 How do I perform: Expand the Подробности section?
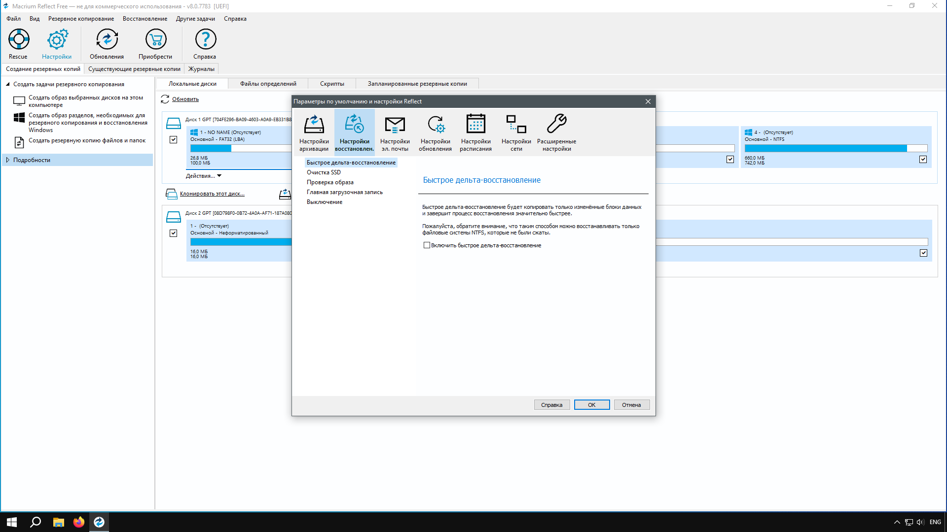tap(8, 160)
